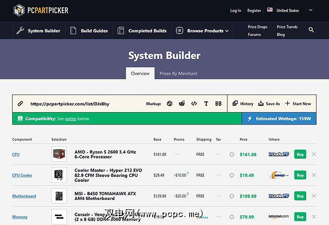
Task: Open the CPU Cooler component link
Action: 22,175
